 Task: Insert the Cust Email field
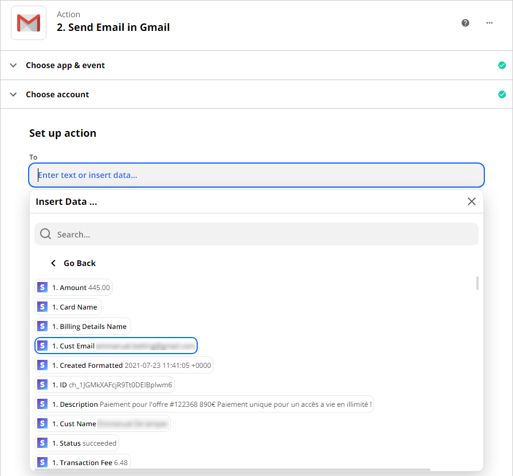pyautogui.click(x=116, y=346)
